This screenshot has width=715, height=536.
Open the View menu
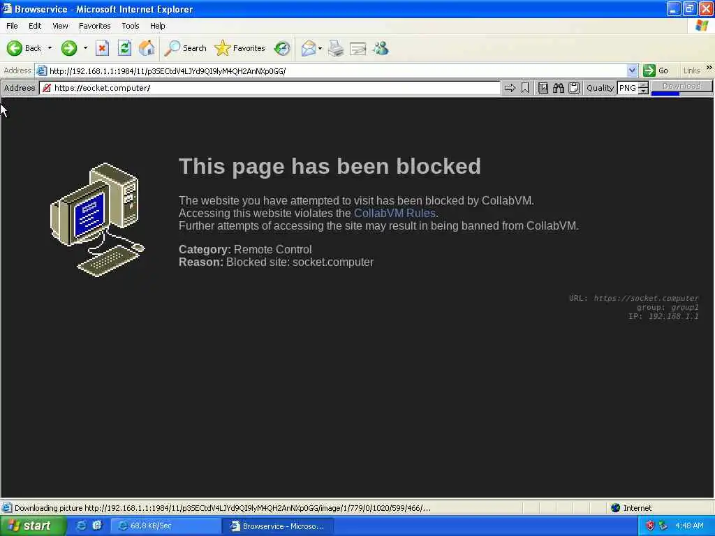point(60,26)
